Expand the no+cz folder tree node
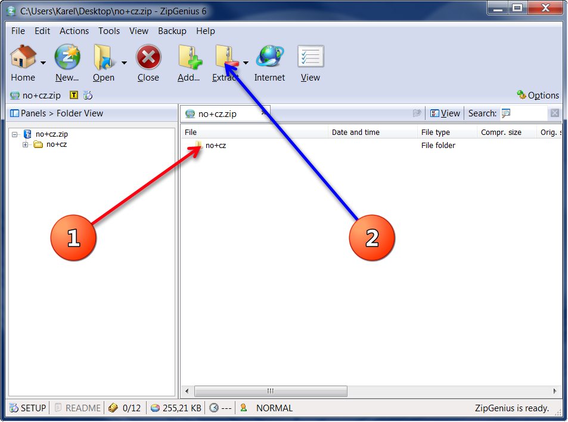568x422 pixels. [25, 145]
